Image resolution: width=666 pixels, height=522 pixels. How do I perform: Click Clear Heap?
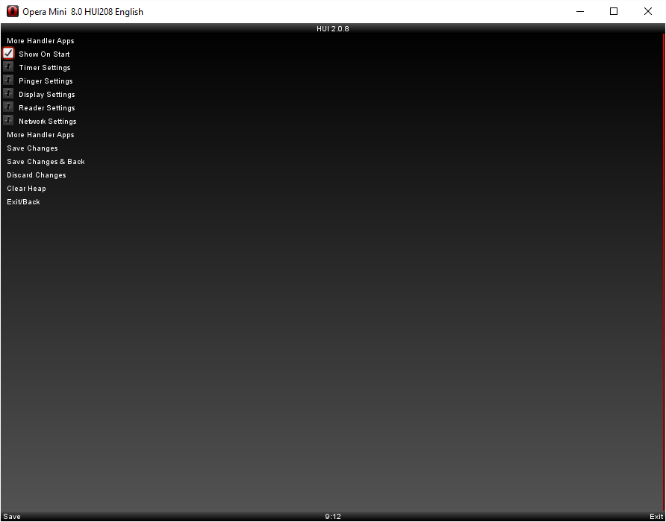tap(26, 189)
